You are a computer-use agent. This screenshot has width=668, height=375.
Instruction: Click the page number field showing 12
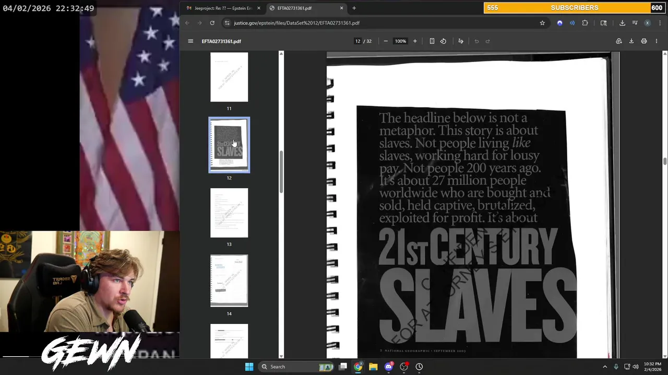coord(358,41)
